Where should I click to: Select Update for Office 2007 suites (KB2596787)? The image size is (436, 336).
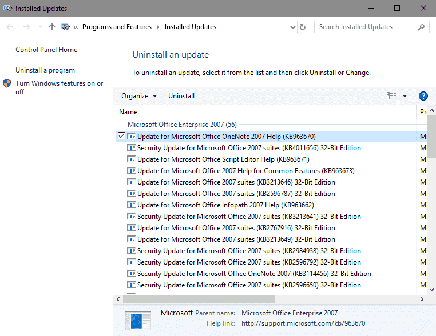(236, 194)
